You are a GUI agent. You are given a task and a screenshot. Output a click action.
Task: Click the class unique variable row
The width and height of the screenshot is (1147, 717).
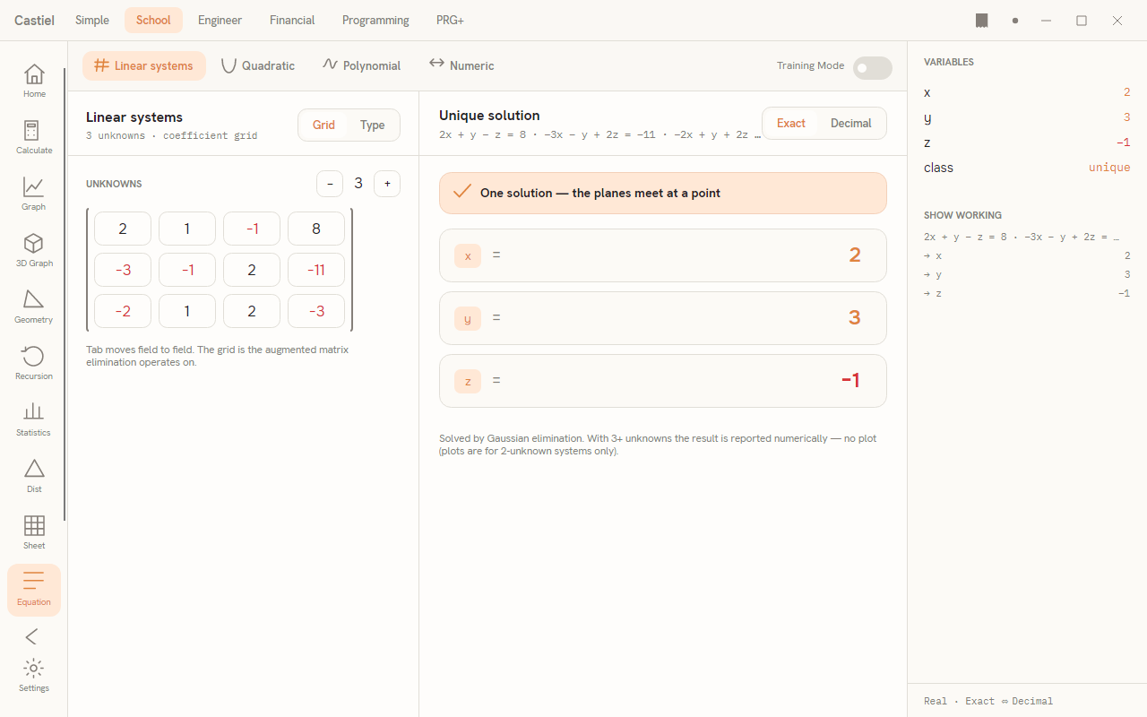click(x=1027, y=168)
